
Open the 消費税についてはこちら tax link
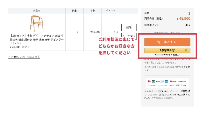pyautogui.click(x=24, y=57)
